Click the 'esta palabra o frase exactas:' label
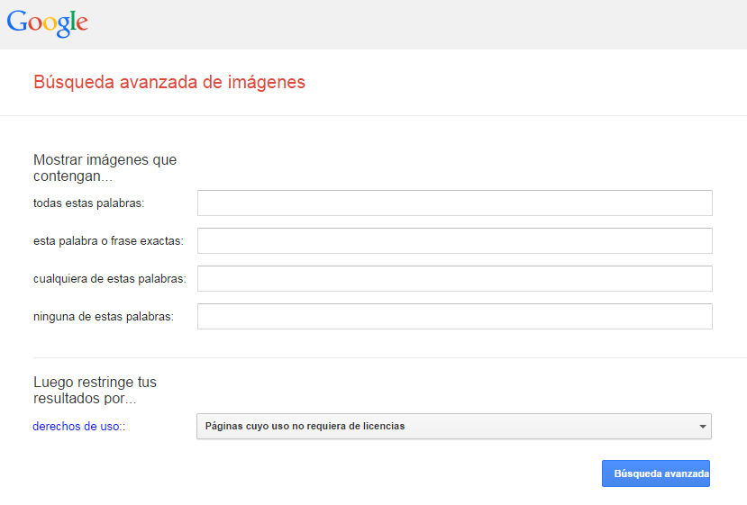The height and width of the screenshot is (505, 747). [108, 241]
